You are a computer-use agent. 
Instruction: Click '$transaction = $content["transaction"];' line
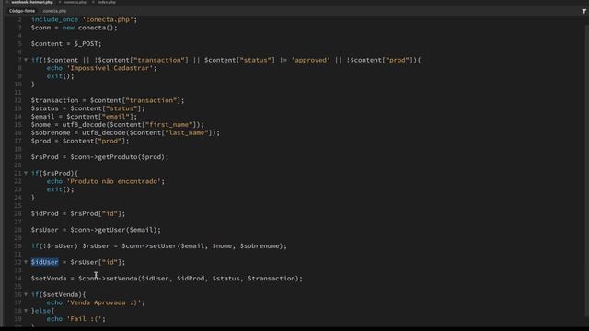108,100
